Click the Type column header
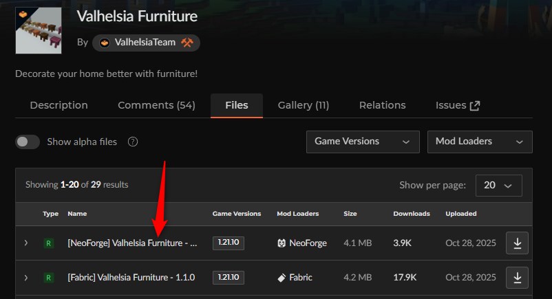 point(50,214)
